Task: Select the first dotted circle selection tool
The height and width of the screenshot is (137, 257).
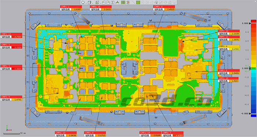Action: [x=142, y=2]
